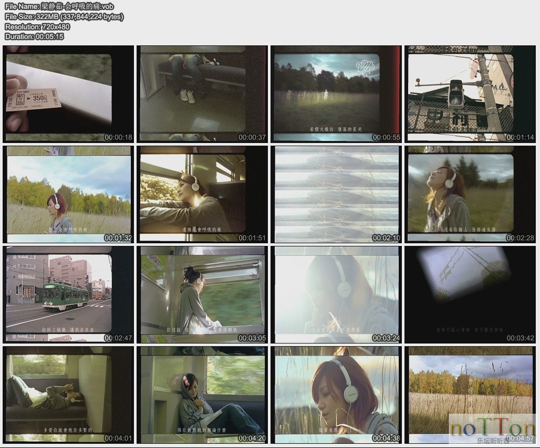
Task: Click the thumbnail stamped 00:04:20
Action: pyautogui.click(x=202, y=395)
